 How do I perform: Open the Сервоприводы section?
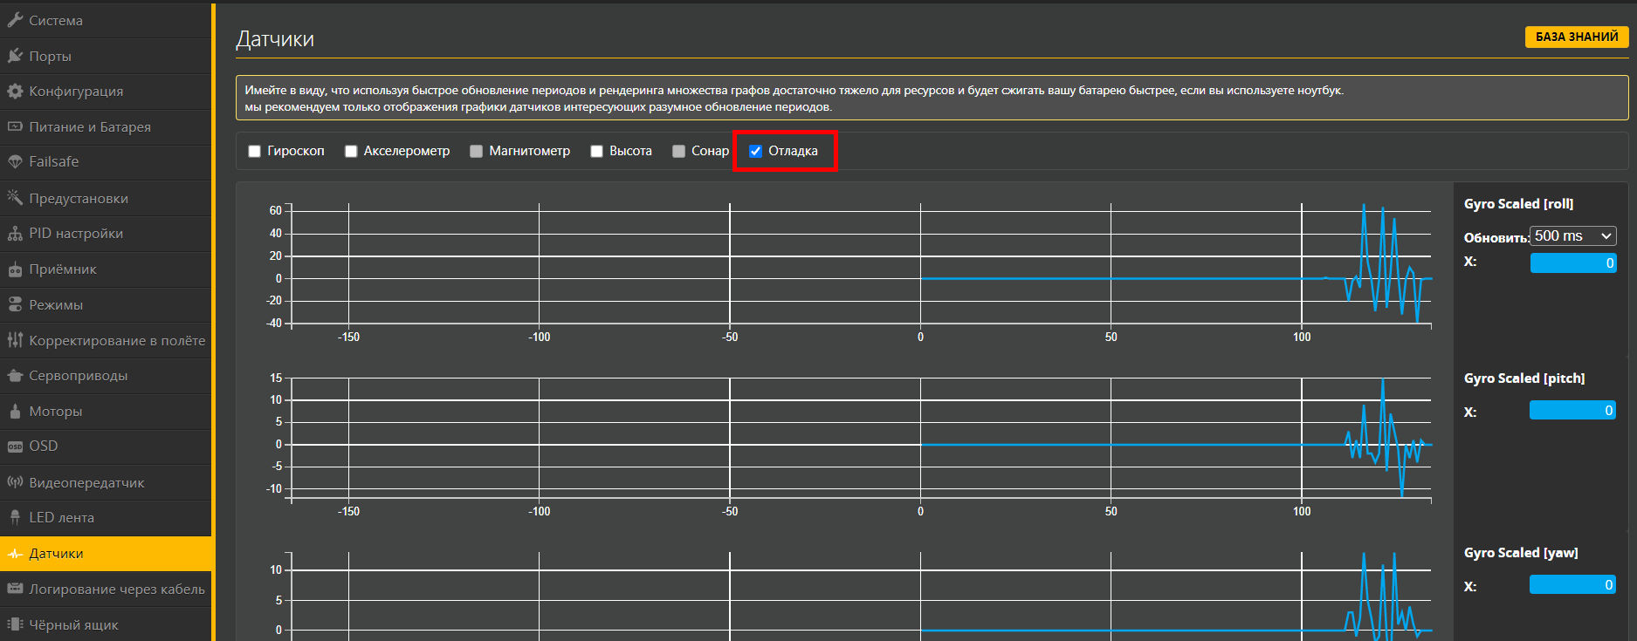[x=106, y=375]
